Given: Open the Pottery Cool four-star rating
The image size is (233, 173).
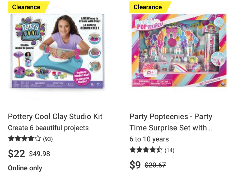Looking at the screenshot, I should [25, 139].
